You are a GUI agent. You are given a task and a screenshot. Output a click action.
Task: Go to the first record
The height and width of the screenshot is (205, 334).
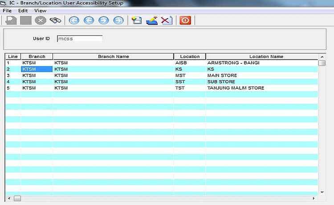coord(74,20)
